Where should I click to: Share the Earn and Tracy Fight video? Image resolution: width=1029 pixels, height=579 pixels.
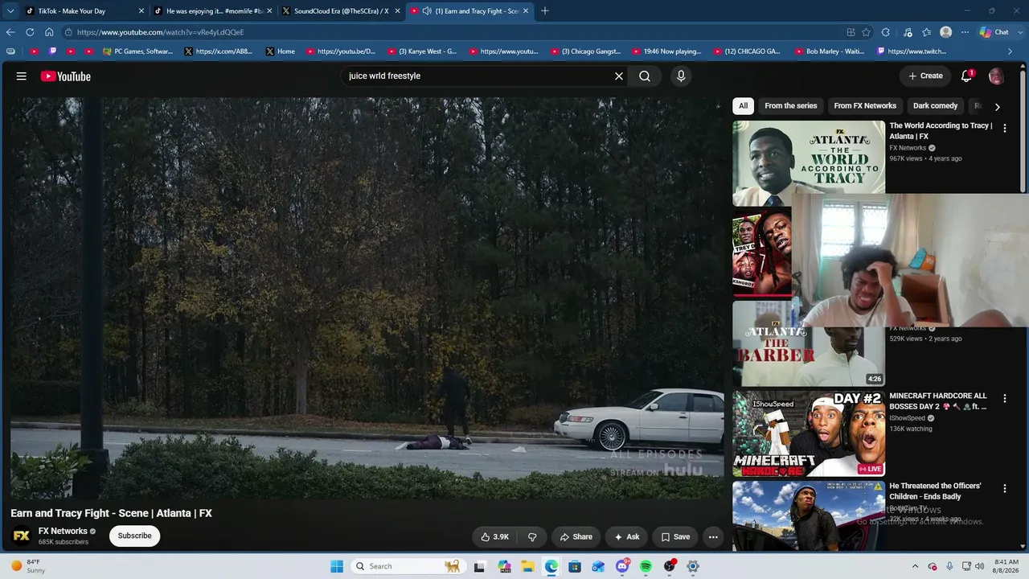point(576,537)
